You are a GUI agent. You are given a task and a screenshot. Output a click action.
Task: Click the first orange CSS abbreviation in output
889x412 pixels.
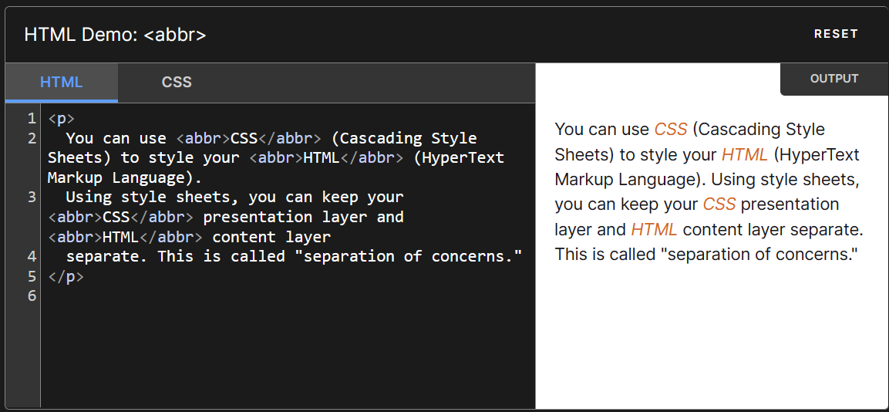pyautogui.click(x=670, y=130)
